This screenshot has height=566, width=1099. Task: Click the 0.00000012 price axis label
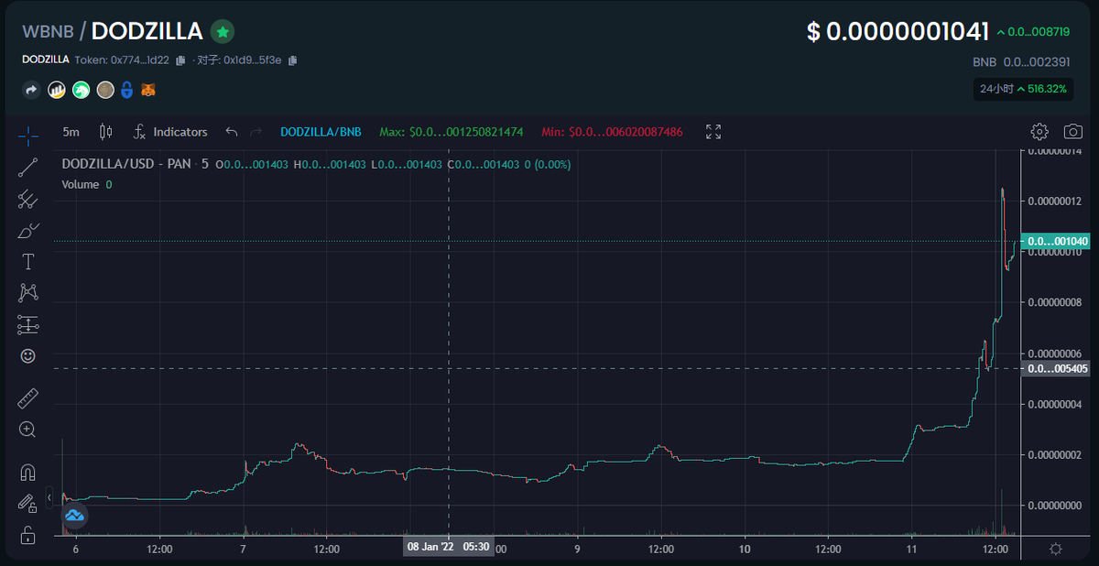1055,201
